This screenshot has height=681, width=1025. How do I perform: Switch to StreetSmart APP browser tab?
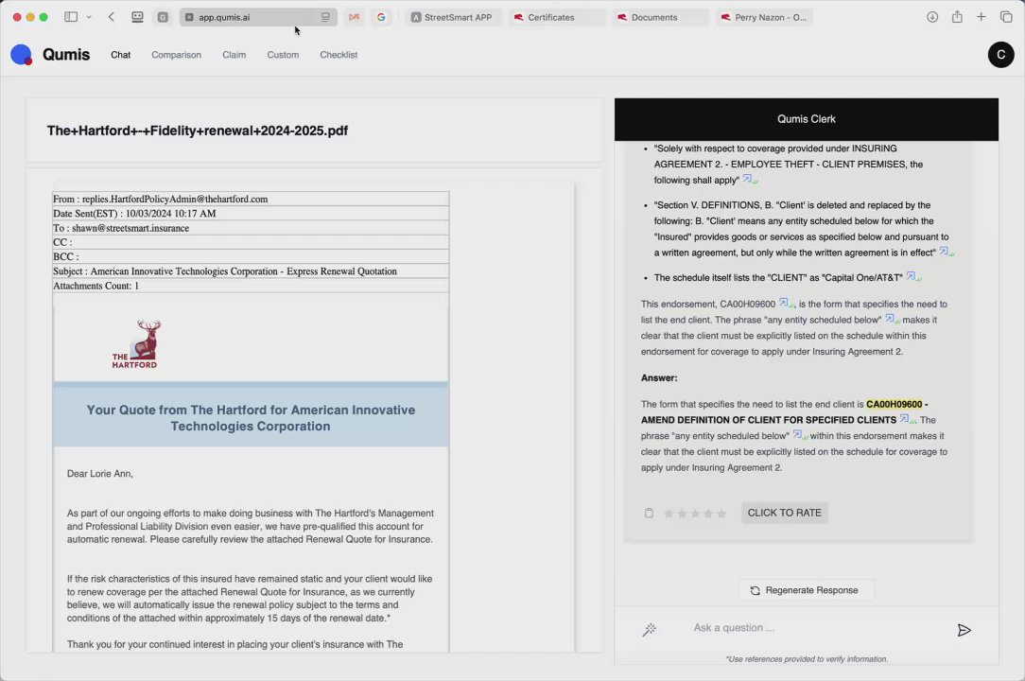[451, 17]
